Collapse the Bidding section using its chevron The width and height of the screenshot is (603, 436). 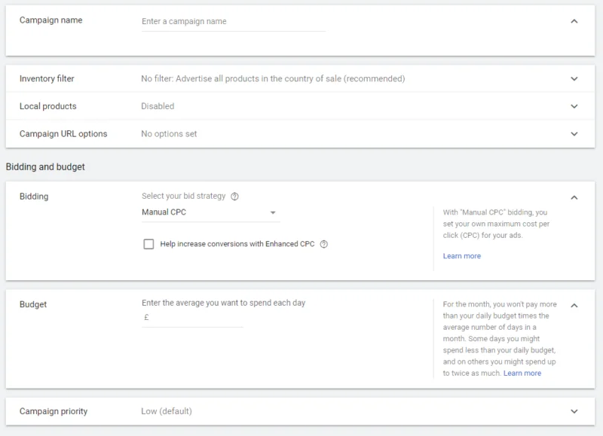(x=574, y=197)
